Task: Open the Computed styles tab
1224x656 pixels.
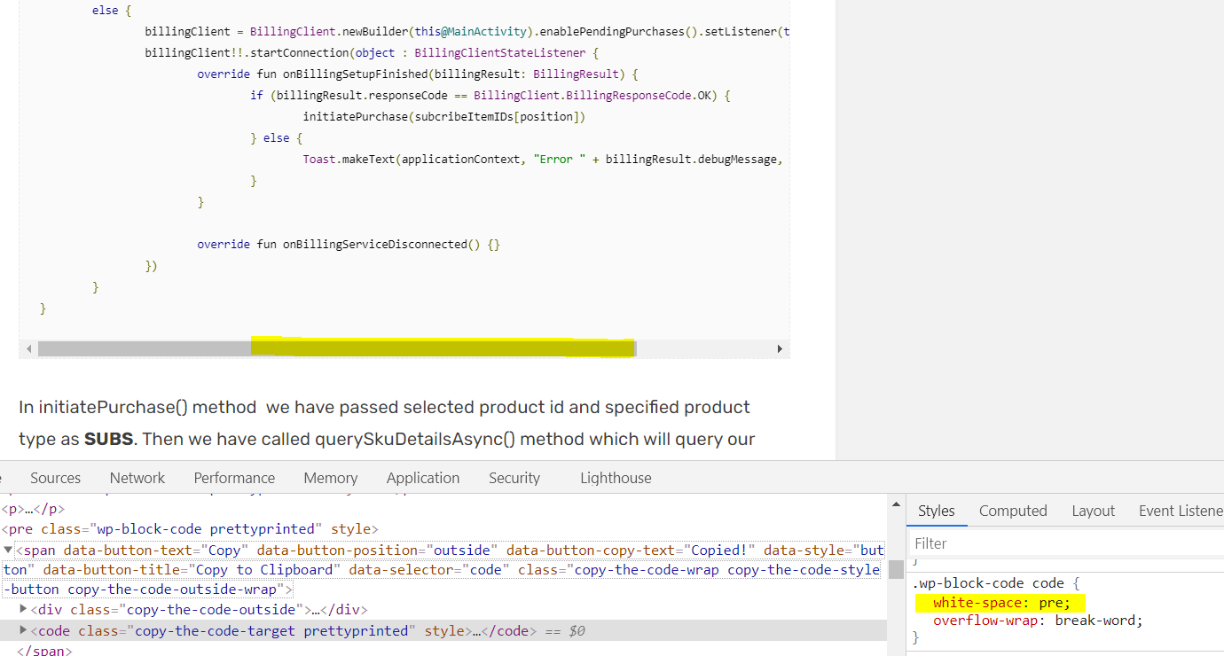Action: point(1013,511)
